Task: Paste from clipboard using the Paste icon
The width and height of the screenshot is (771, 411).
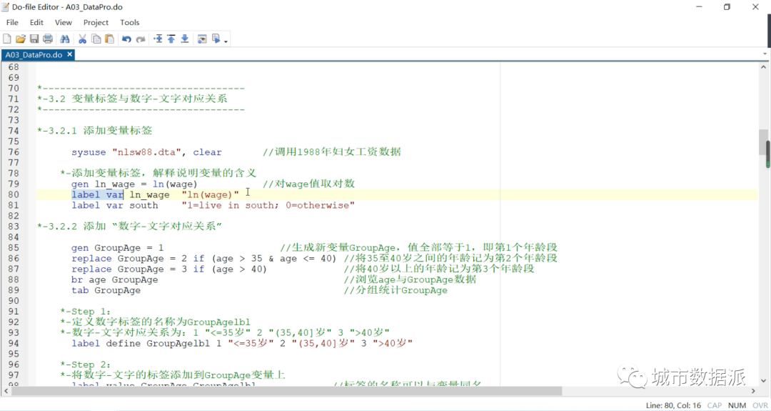Action: [110, 39]
